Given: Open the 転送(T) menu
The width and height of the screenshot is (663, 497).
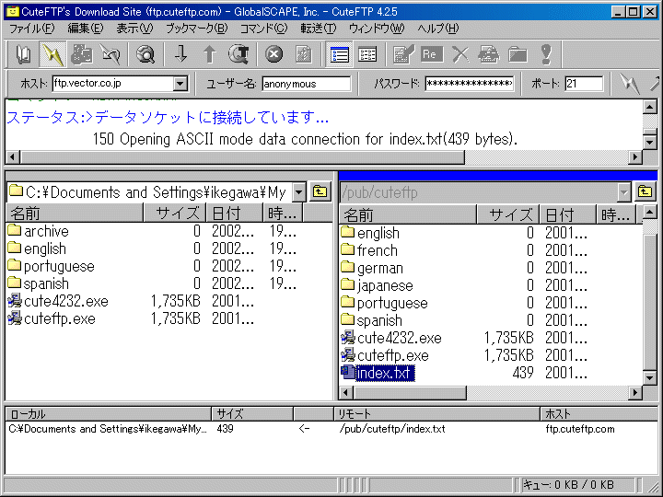Looking at the screenshot, I should (319, 29).
